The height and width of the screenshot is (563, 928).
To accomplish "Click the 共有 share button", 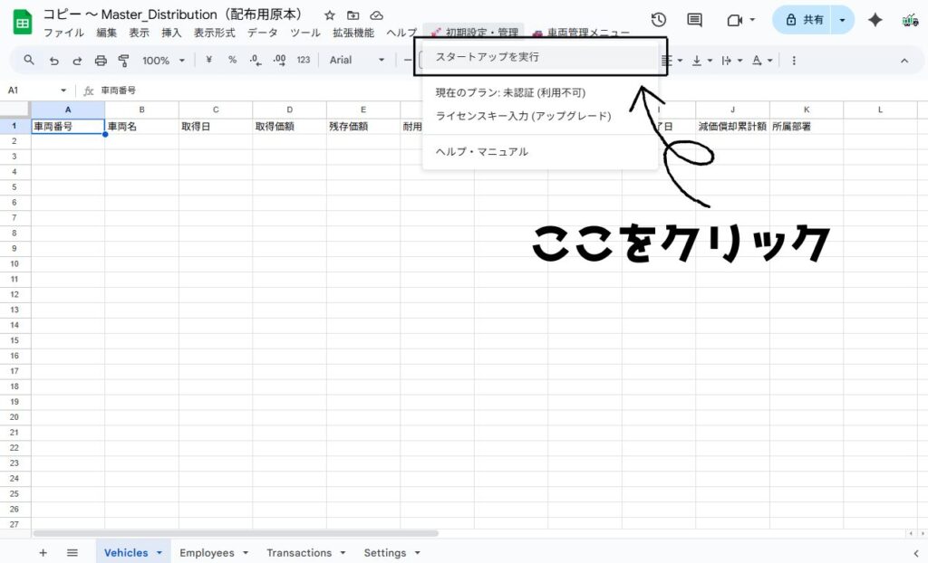I will [803, 20].
